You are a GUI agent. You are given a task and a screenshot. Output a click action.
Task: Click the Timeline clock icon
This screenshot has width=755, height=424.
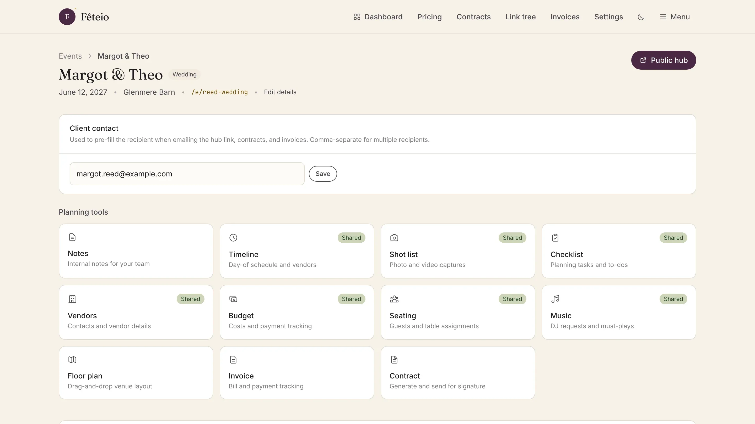(233, 238)
